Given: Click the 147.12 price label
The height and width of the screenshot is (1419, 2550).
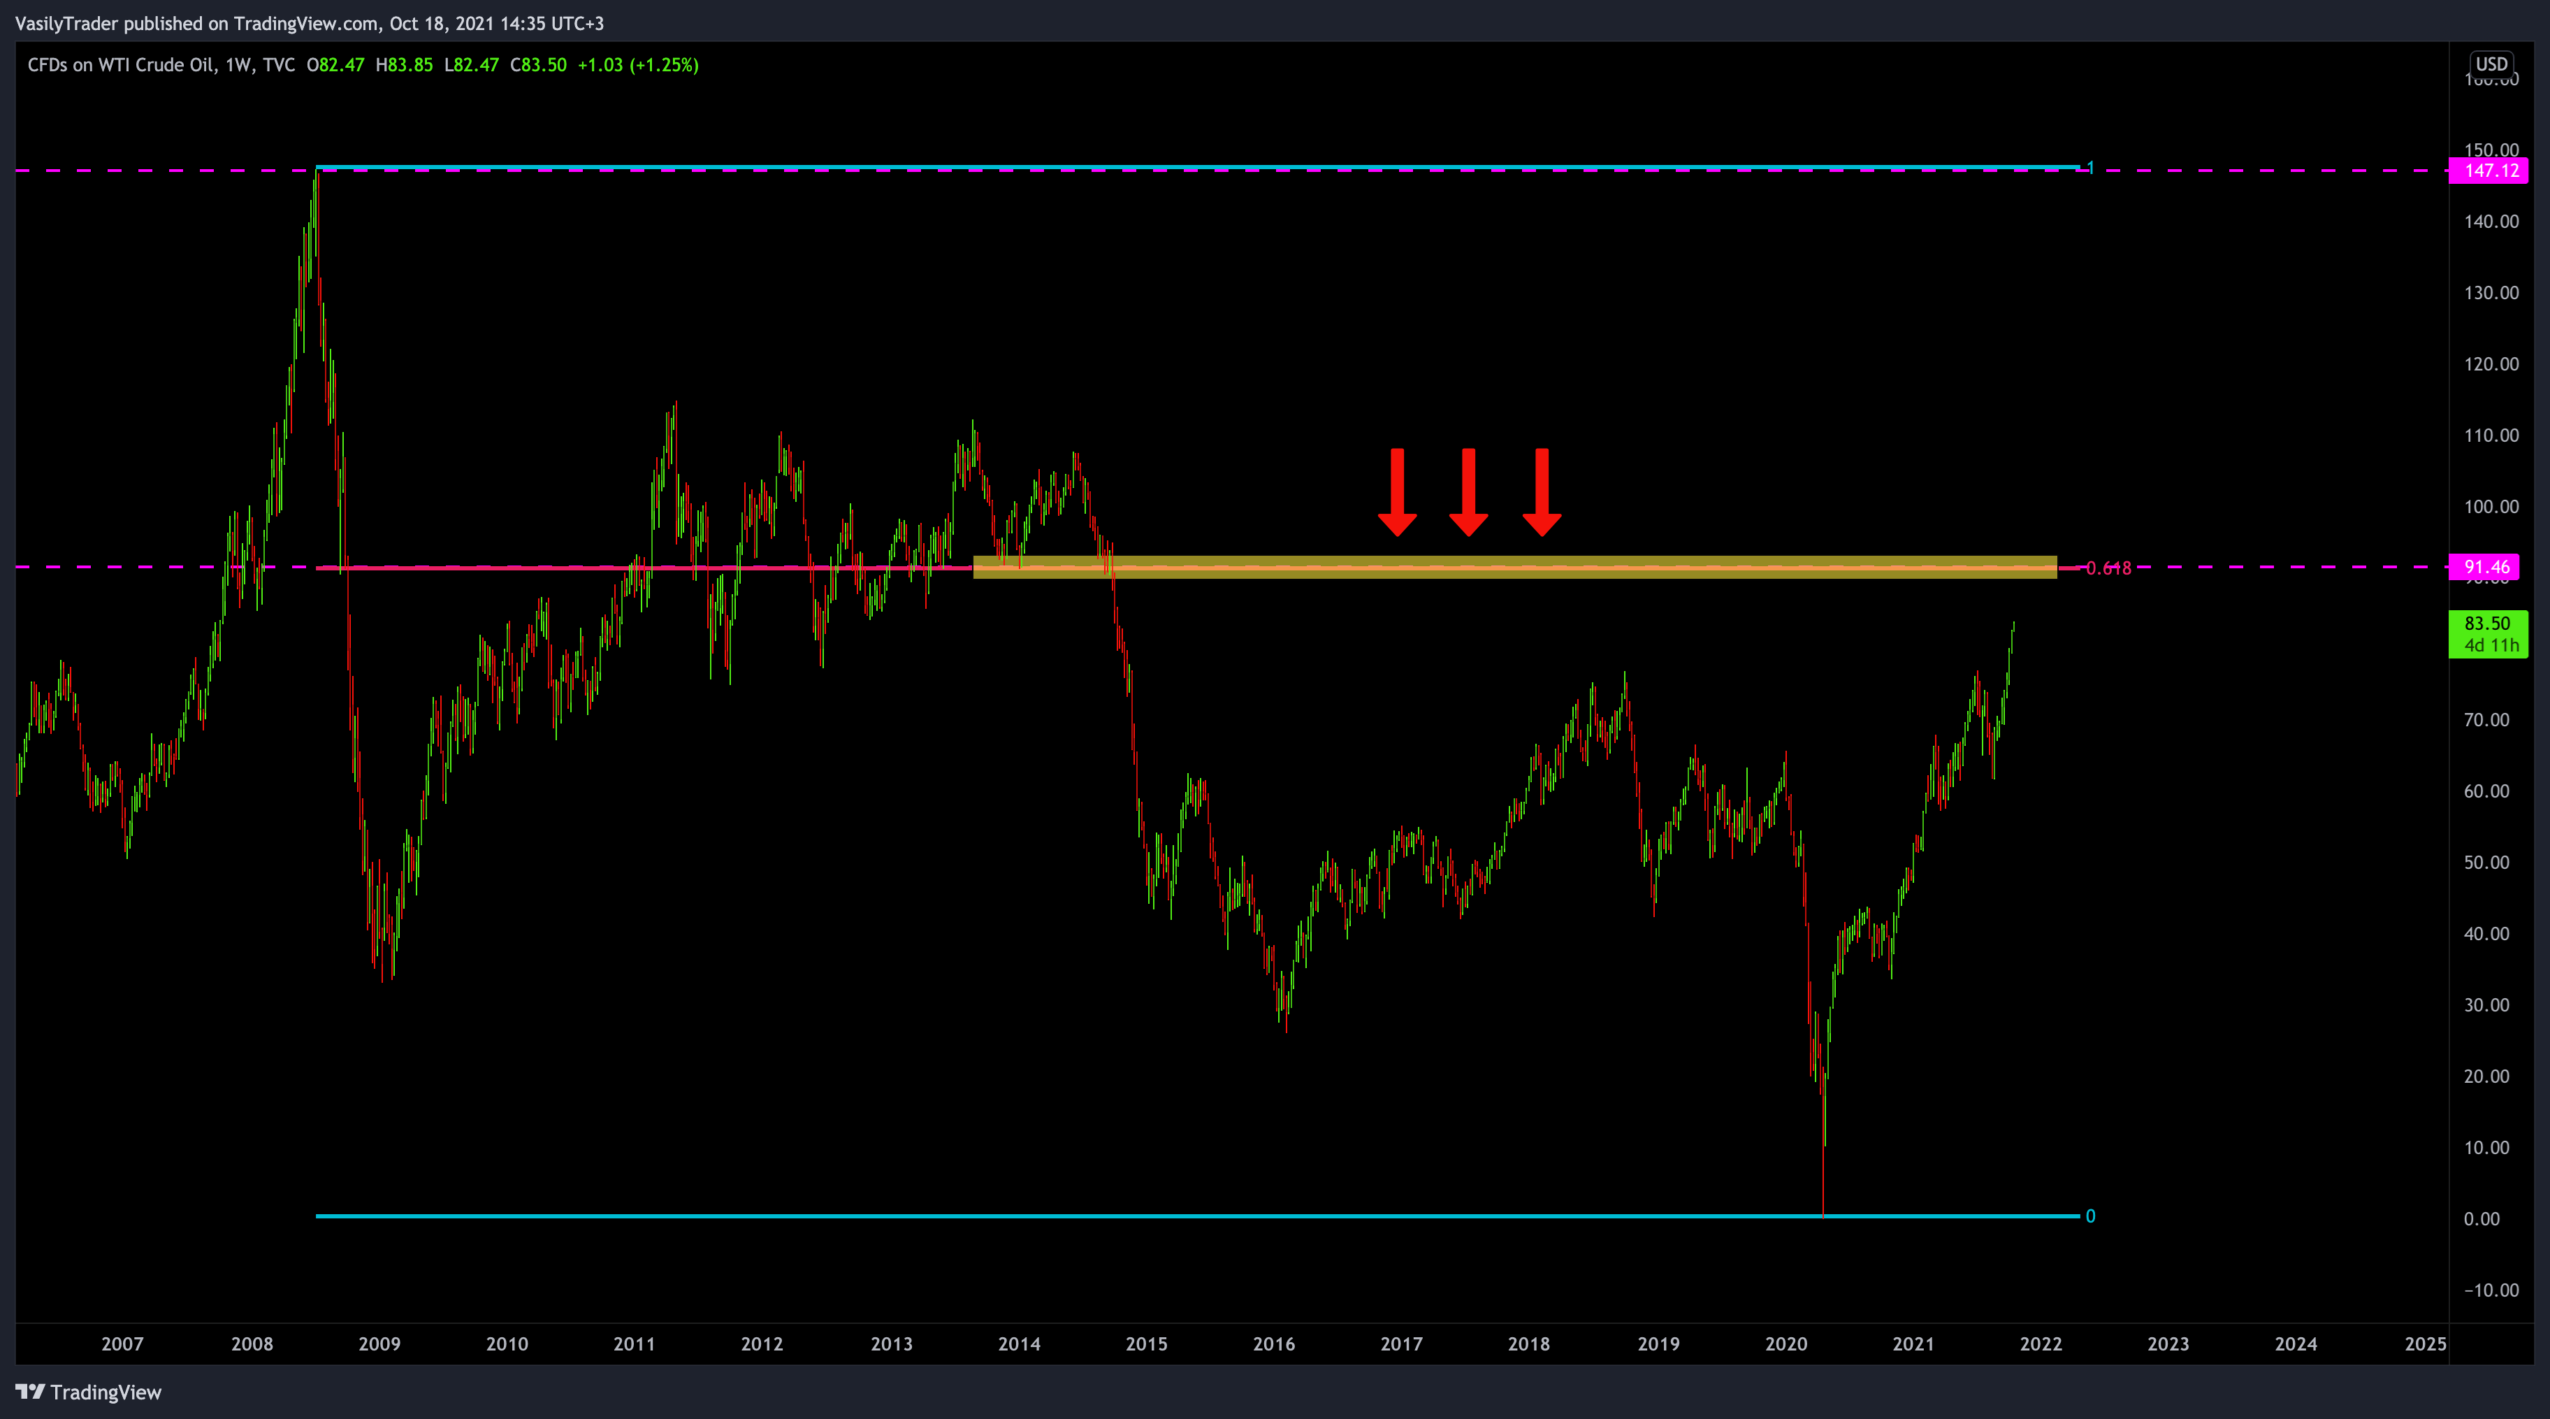Looking at the screenshot, I should click(x=2488, y=171).
